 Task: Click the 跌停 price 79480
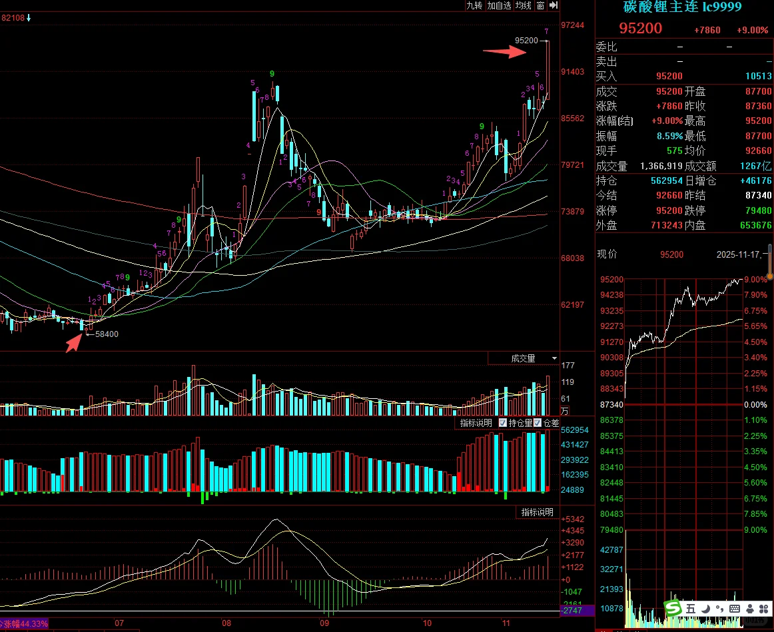click(x=759, y=210)
